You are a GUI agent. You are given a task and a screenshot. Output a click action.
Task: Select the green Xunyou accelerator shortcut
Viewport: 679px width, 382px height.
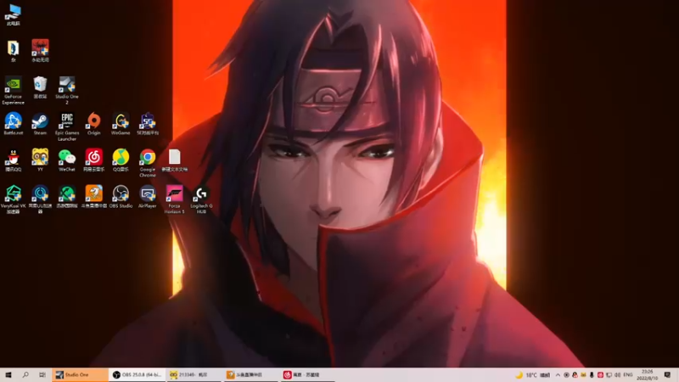pos(67,197)
